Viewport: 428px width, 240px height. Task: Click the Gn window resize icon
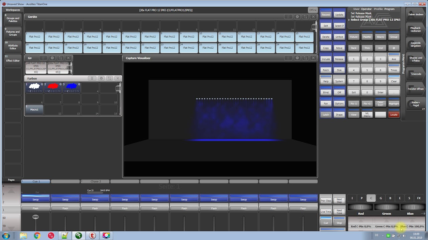[60, 58]
